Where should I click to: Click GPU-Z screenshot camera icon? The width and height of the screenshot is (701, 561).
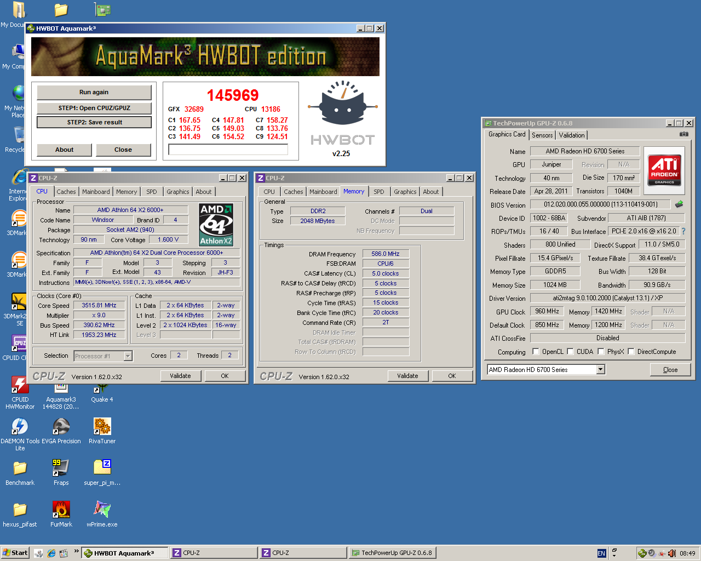(x=684, y=134)
